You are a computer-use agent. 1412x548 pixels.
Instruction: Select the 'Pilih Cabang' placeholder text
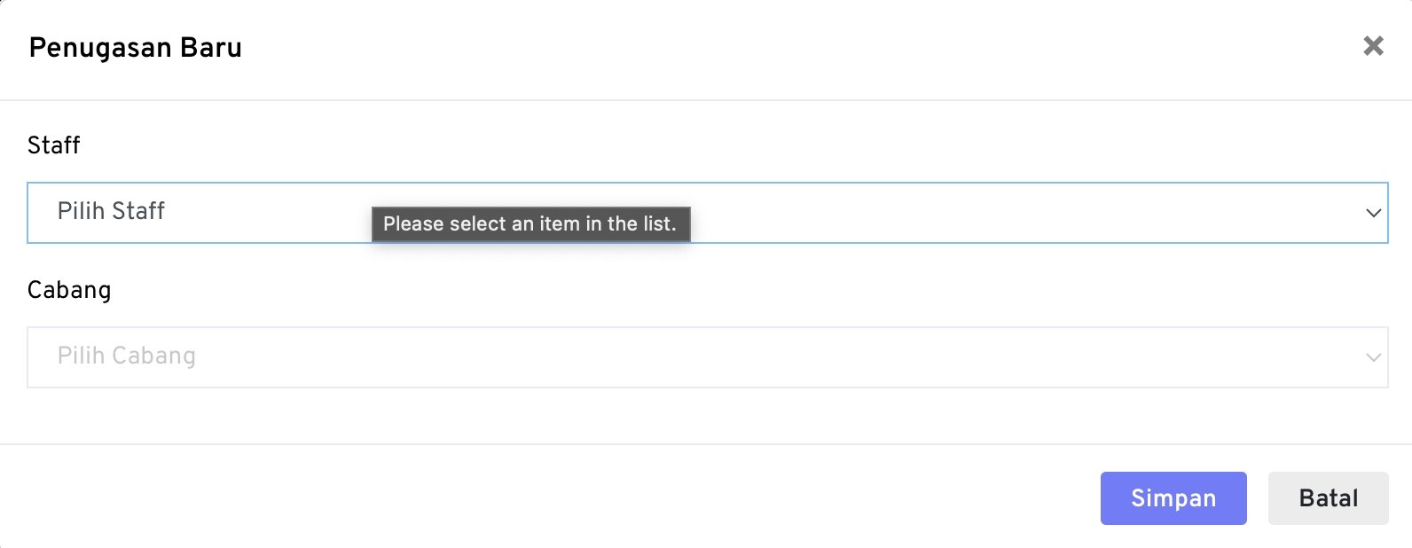[x=127, y=356]
